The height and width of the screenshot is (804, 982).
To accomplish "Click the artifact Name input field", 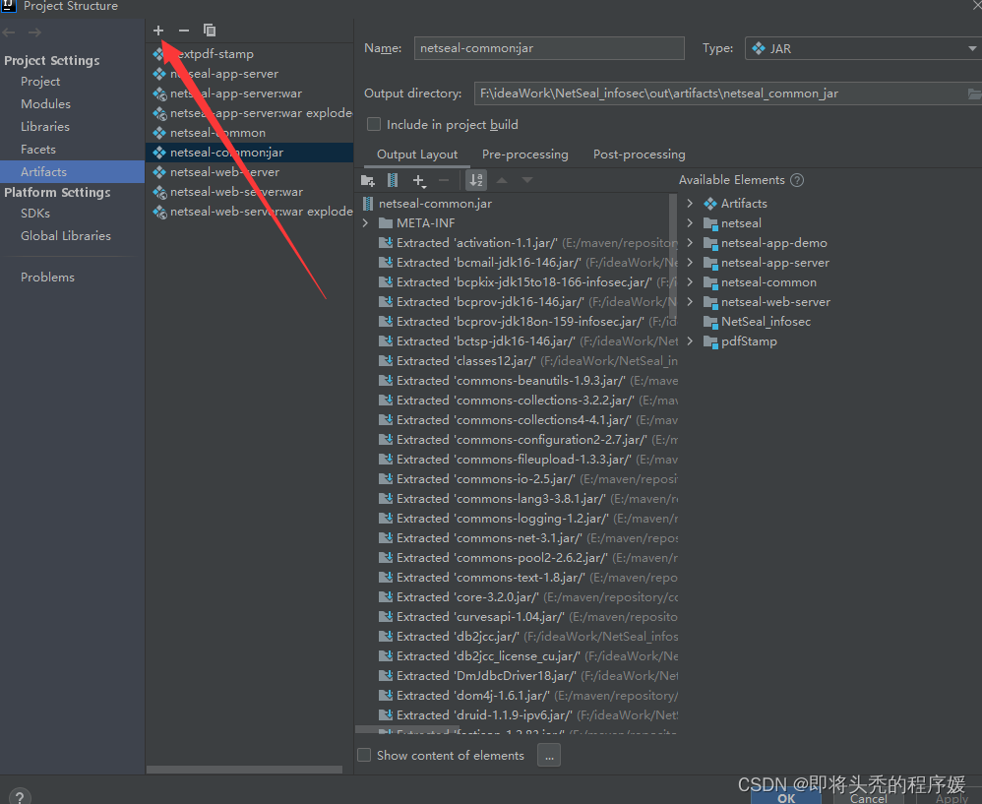I will click(x=549, y=48).
